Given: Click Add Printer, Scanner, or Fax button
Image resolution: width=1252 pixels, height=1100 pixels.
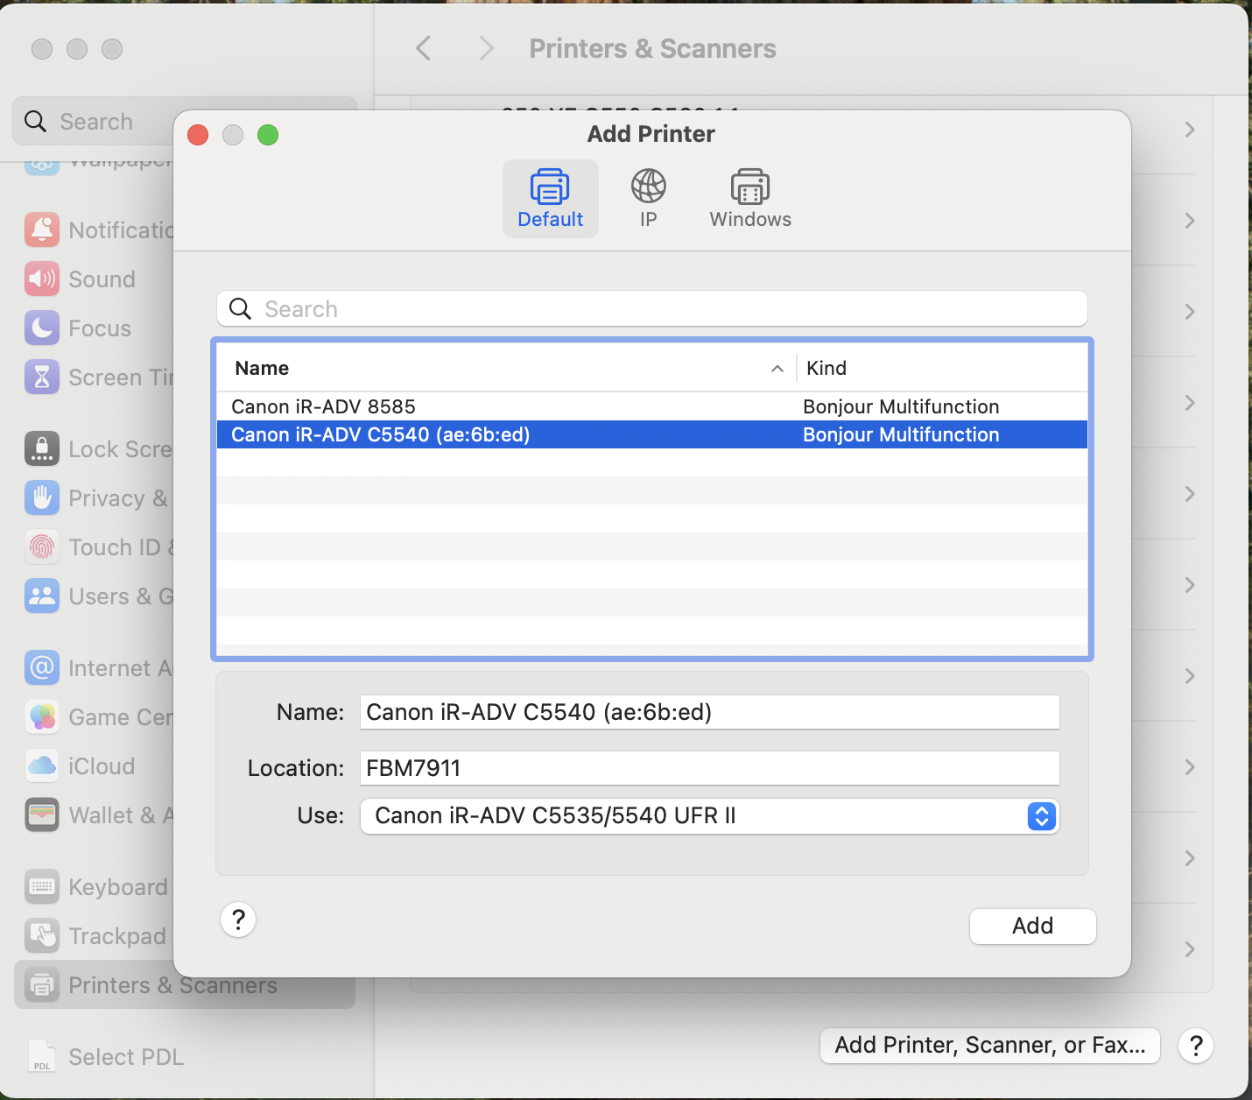Looking at the screenshot, I should pos(989,1045).
